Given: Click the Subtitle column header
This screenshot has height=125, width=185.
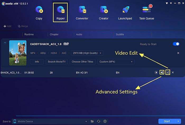Looking at the screenshot, I should [x=120, y=34].
